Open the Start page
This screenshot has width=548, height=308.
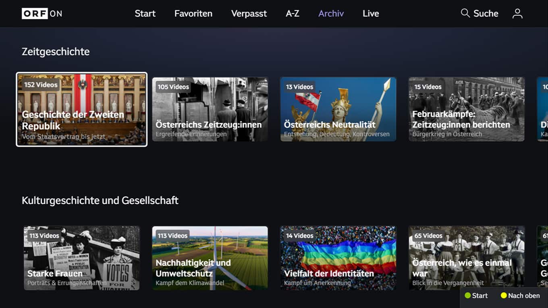tap(145, 13)
